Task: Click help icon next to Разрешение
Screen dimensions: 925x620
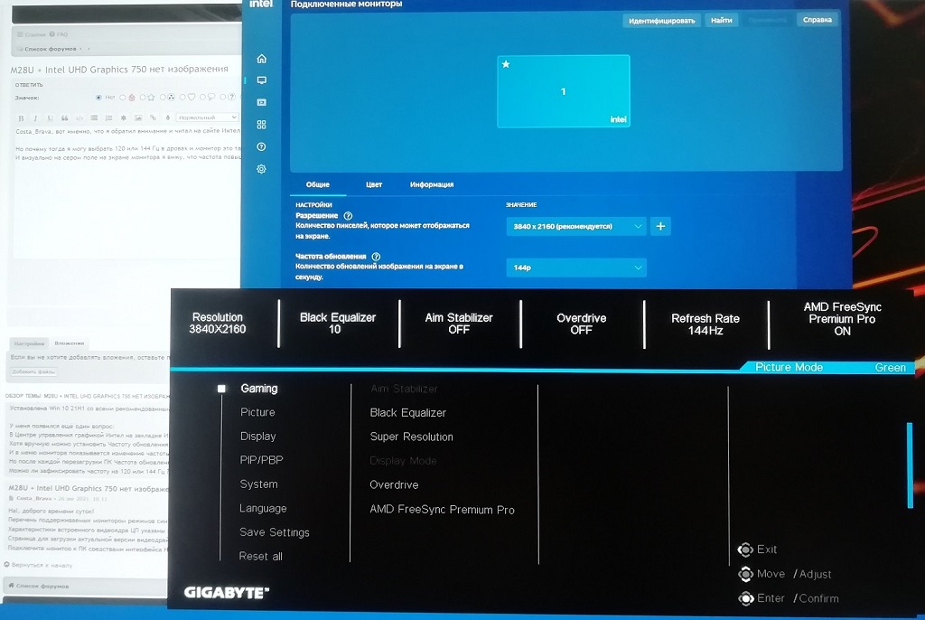Action: (348, 215)
